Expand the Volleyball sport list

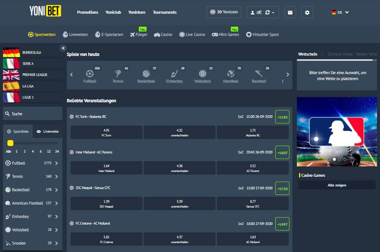click(56, 230)
